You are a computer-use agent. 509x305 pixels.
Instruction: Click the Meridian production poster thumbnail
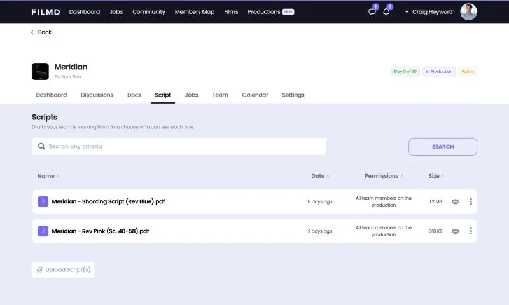(40, 71)
